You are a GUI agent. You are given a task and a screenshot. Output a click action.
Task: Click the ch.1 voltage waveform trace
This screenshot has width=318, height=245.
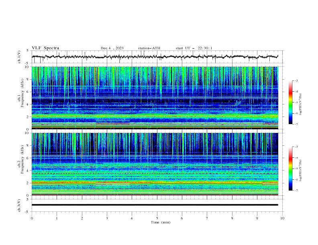pos(155,56)
